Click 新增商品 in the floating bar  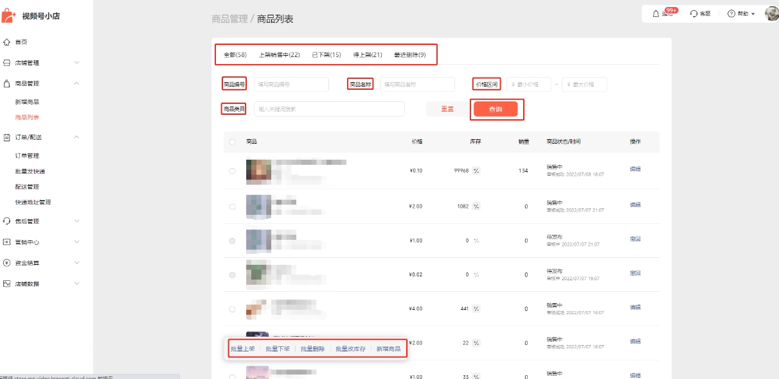[388, 349]
